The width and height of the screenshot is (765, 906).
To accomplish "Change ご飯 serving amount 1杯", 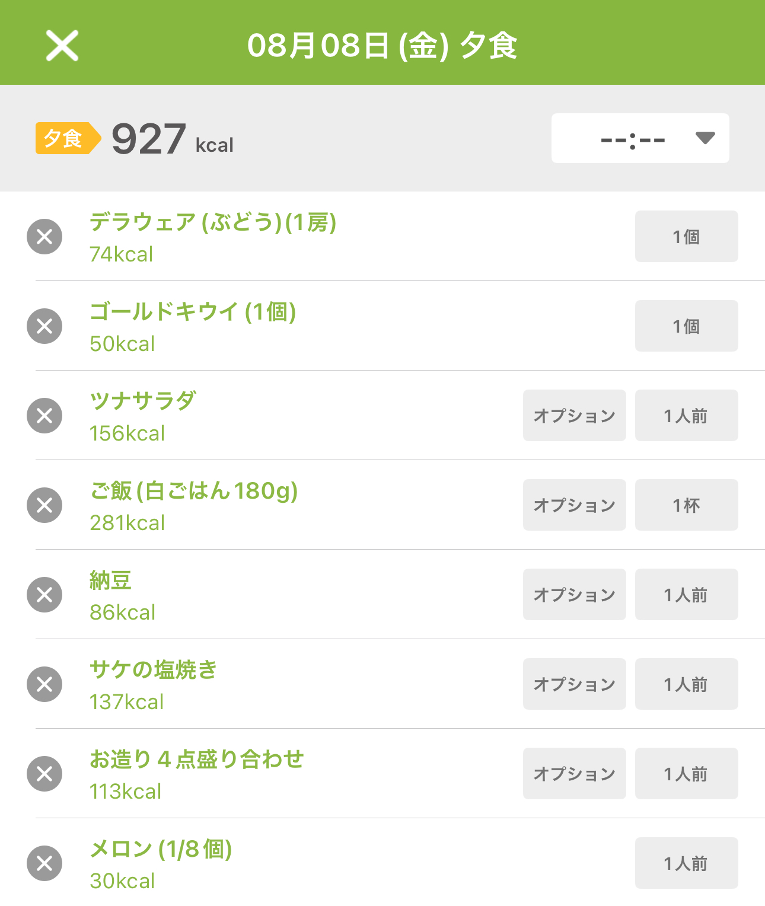I will coord(687,505).
